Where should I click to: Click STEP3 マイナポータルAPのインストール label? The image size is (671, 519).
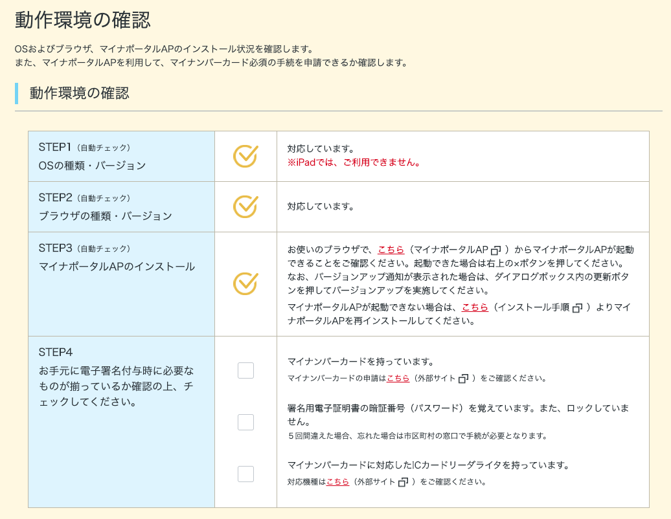[117, 258]
